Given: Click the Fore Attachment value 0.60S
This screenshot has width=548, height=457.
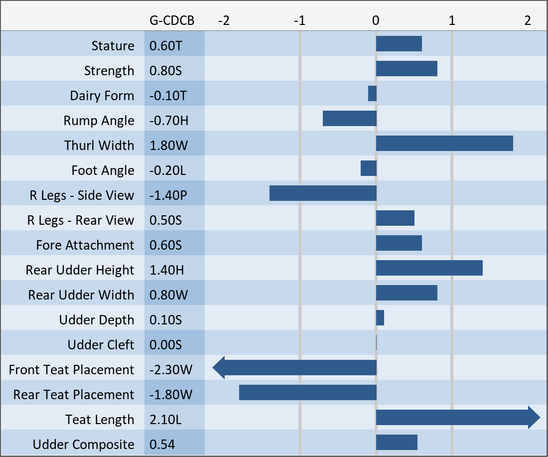Looking at the screenshot, I should [166, 245].
